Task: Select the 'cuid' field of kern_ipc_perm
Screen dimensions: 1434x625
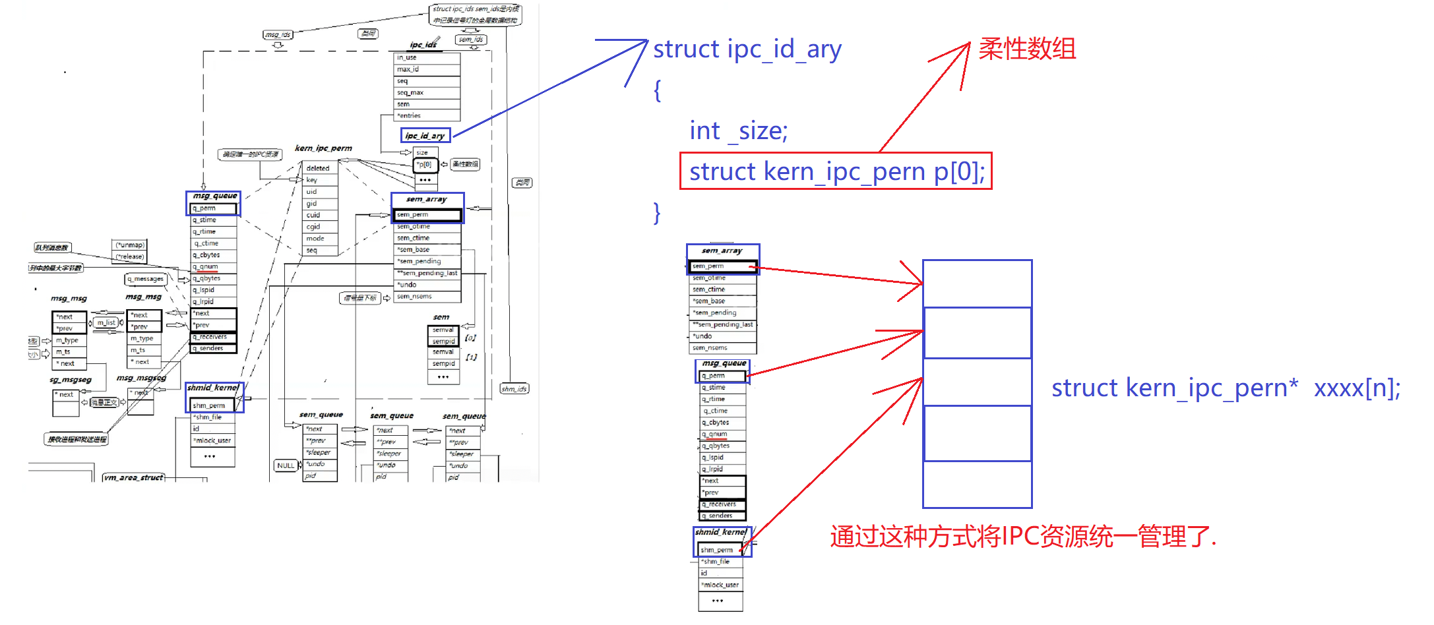Action: pos(321,215)
